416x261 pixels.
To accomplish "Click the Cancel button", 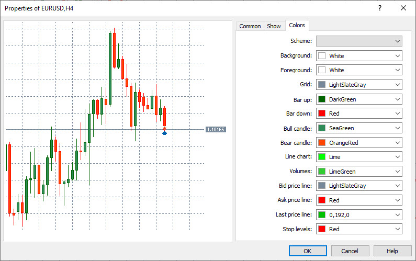I will click(350, 251).
